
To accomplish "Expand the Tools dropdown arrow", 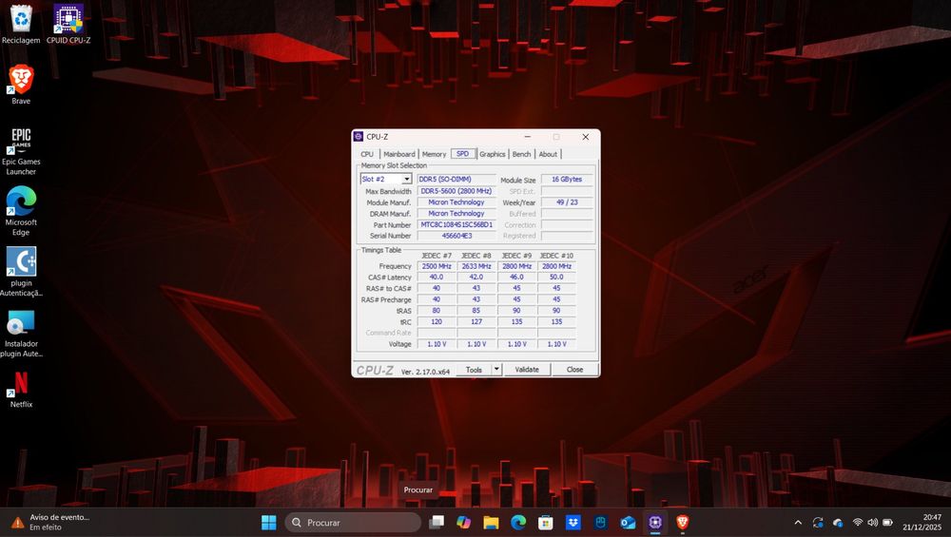I will pyautogui.click(x=496, y=370).
